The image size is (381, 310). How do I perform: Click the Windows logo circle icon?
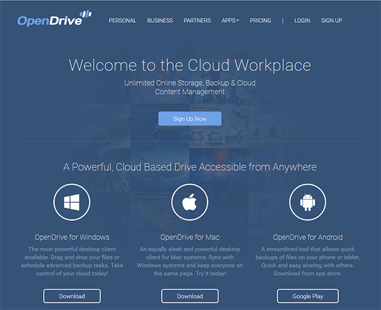[72, 202]
